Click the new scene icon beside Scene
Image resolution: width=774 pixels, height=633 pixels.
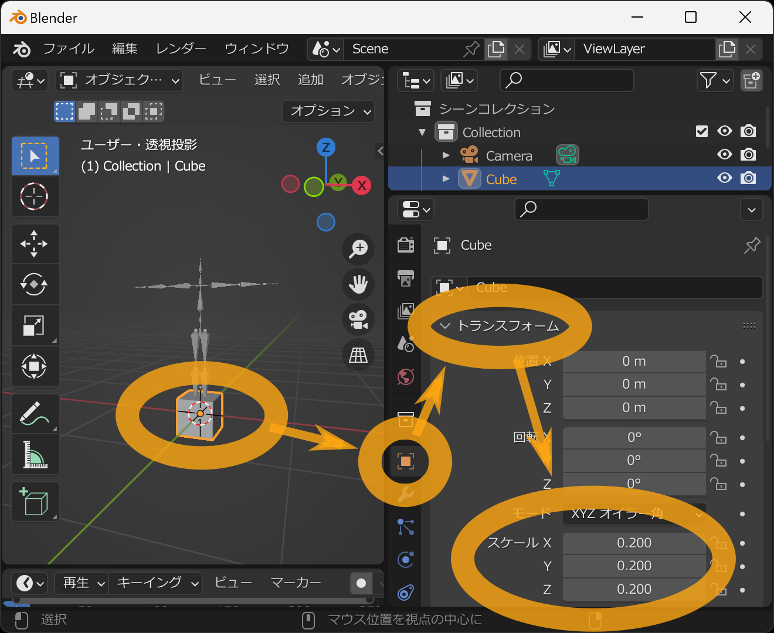(x=496, y=49)
